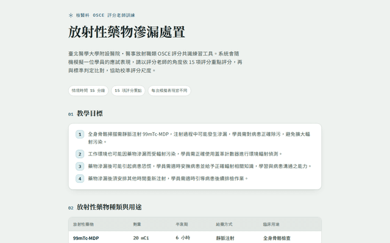Image resolution: width=390 pixels, height=243 pixels.
Task: Click the 01 教學目標 section heading
Action: coord(85,114)
